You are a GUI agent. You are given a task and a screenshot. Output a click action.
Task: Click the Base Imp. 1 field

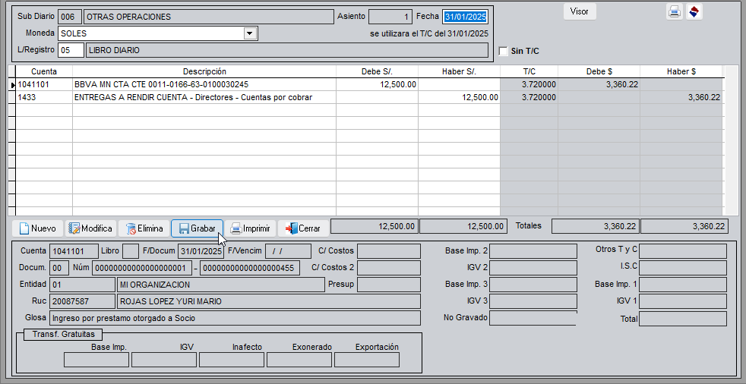[x=683, y=285]
